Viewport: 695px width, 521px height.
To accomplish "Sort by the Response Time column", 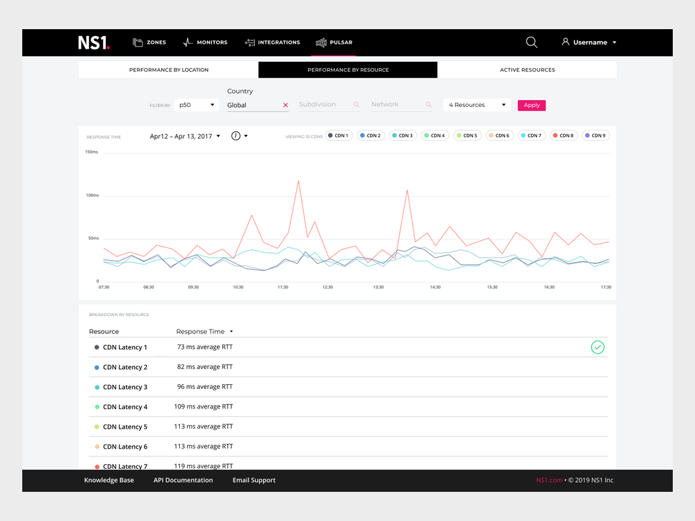I will point(204,331).
